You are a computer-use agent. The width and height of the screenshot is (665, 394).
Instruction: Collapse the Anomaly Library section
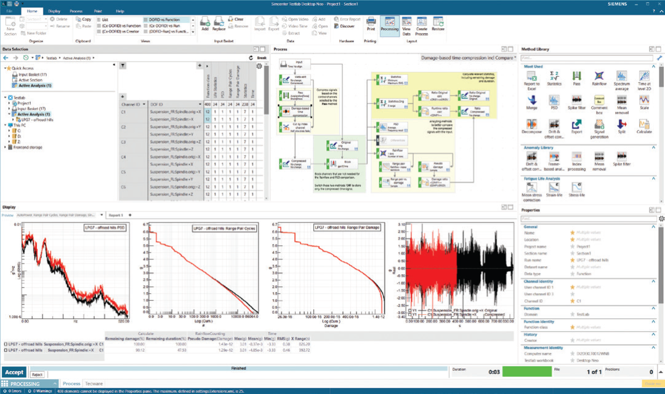[653, 148]
